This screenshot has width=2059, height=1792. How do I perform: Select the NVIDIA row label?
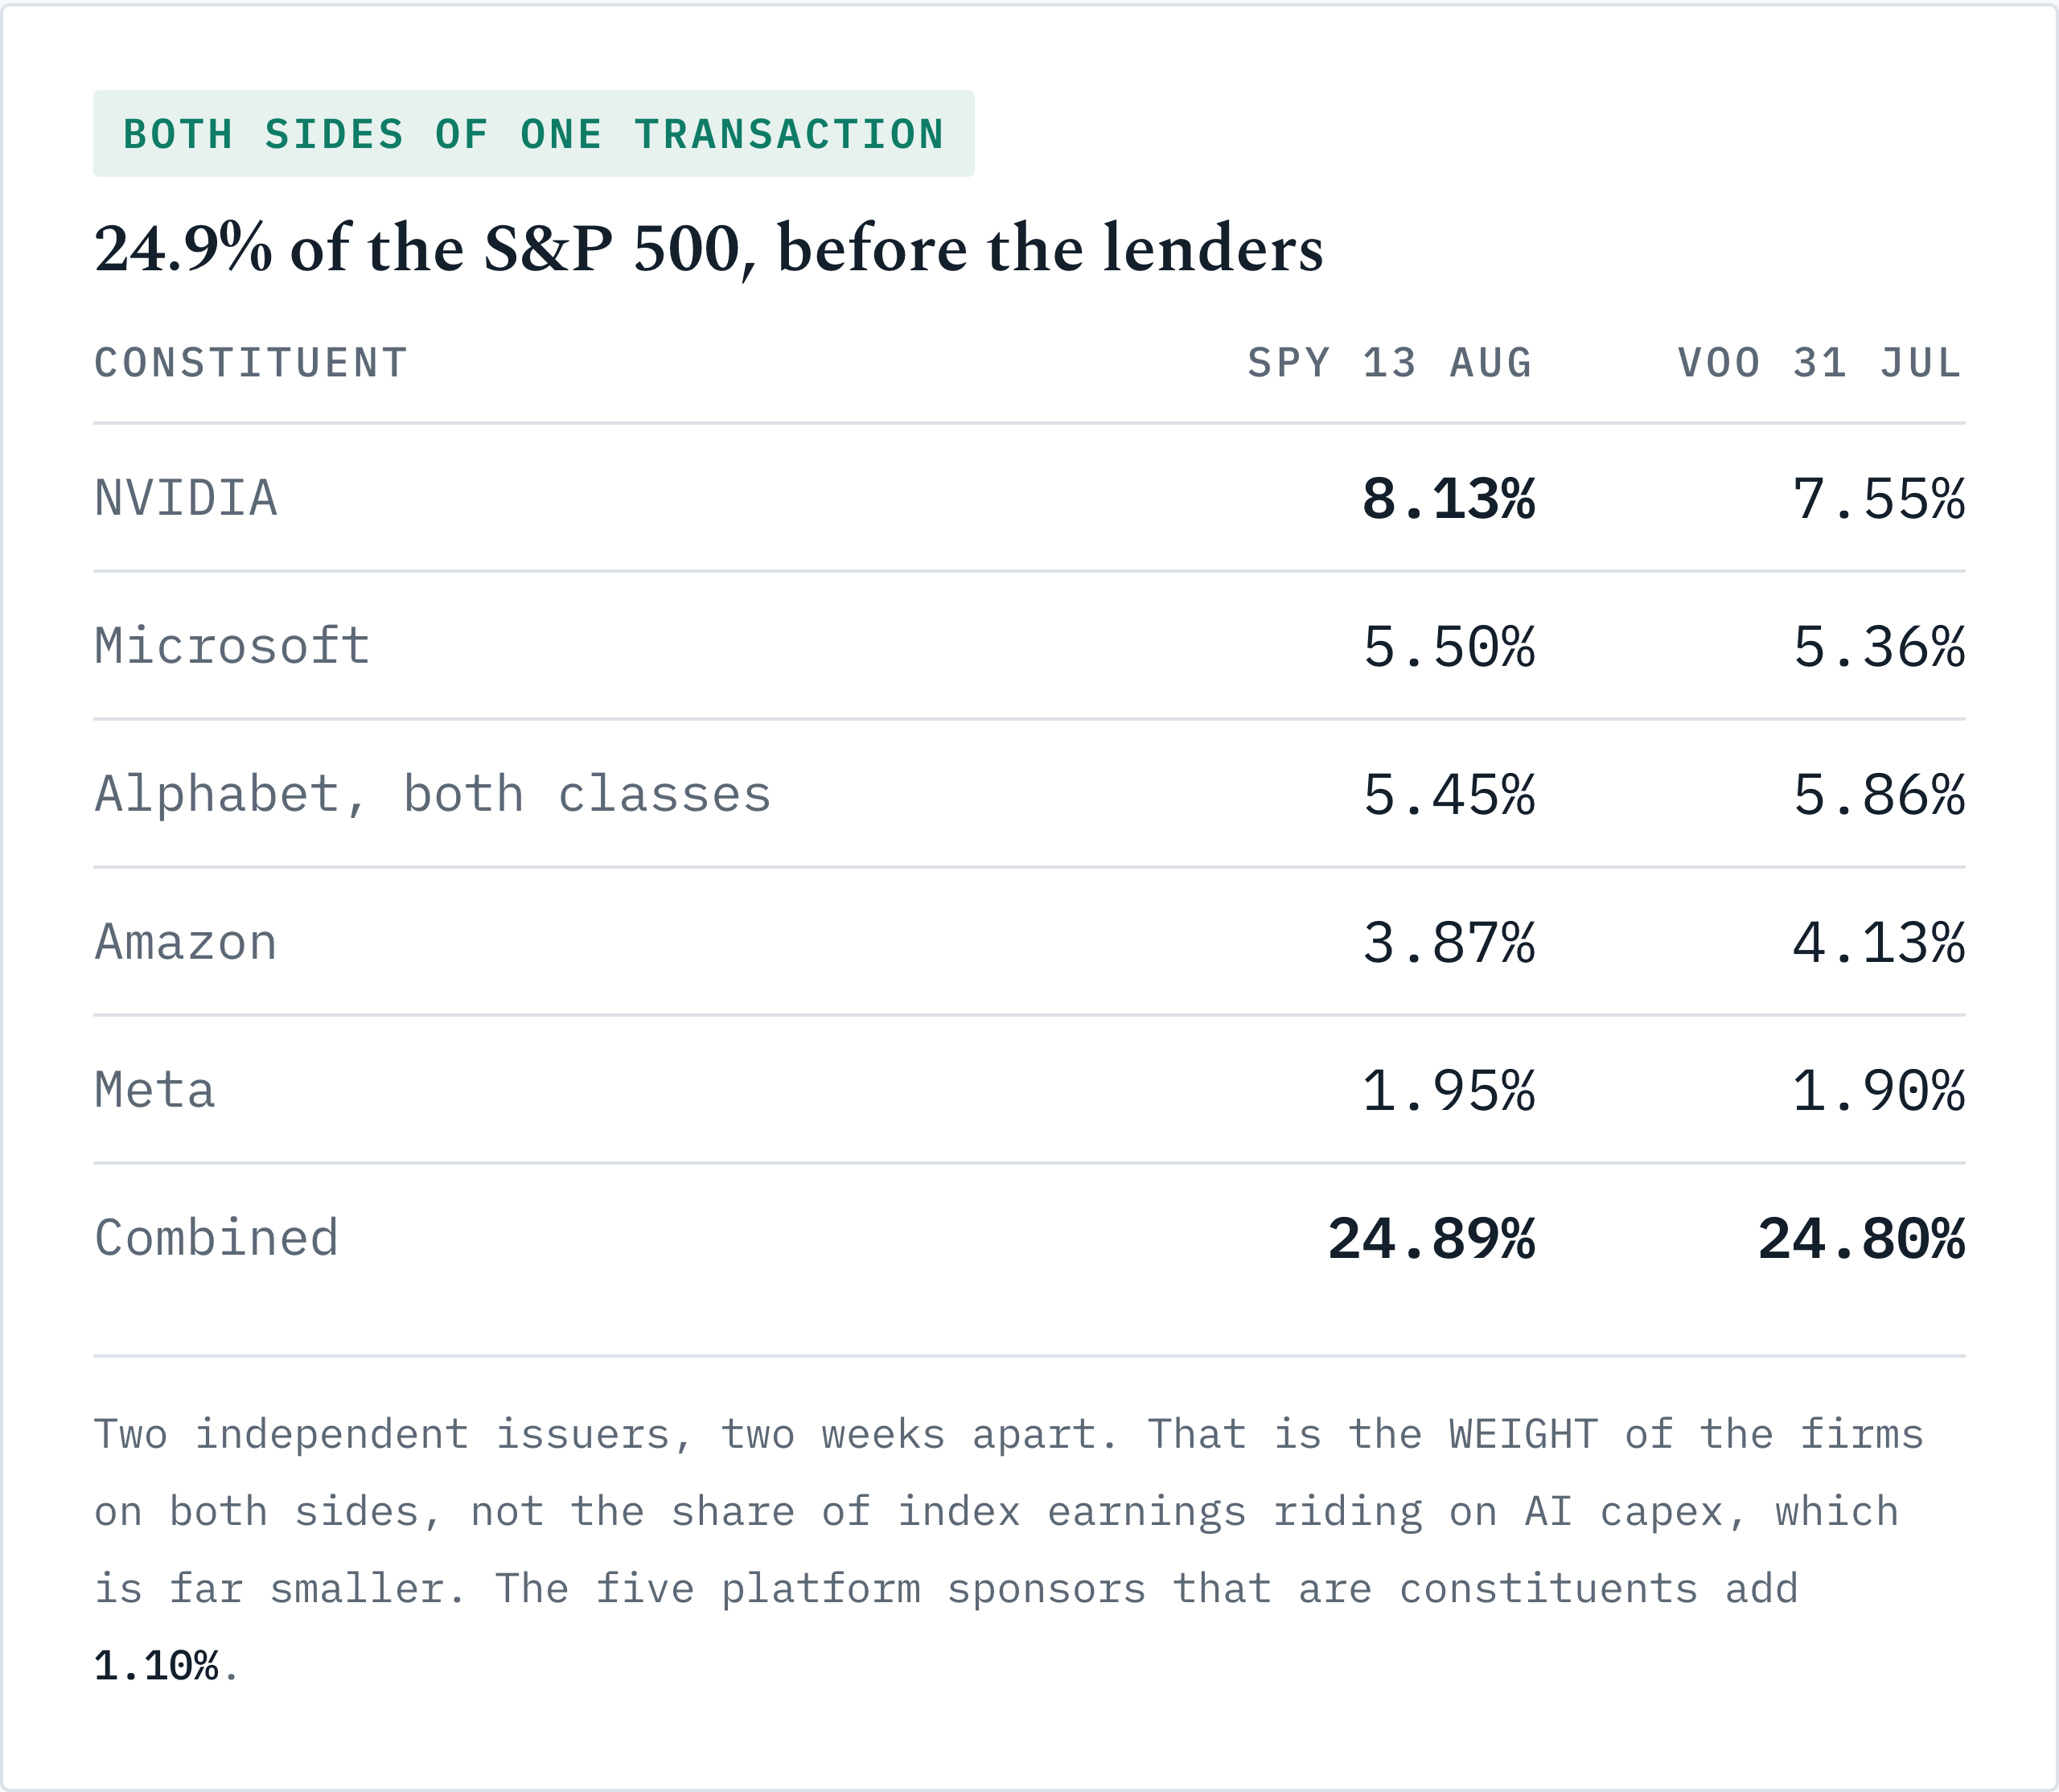[x=186, y=498]
